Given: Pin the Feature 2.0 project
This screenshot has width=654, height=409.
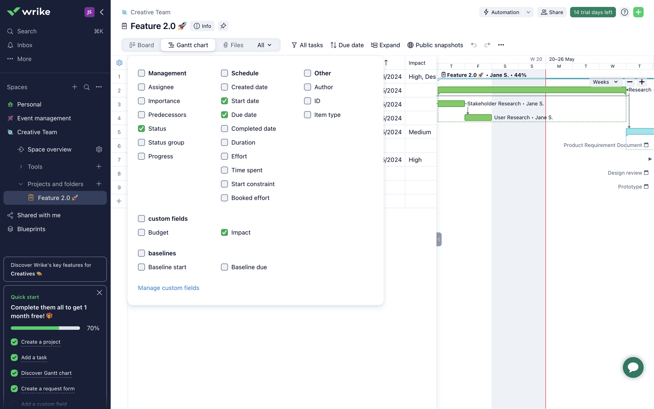Looking at the screenshot, I should (223, 26).
